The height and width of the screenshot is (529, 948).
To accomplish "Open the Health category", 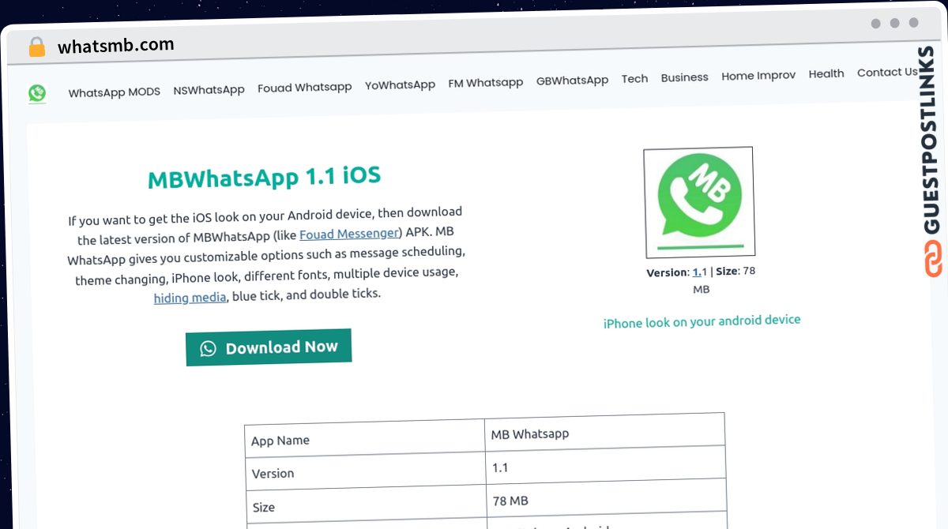I will pyautogui.click(x=826, y=73).
